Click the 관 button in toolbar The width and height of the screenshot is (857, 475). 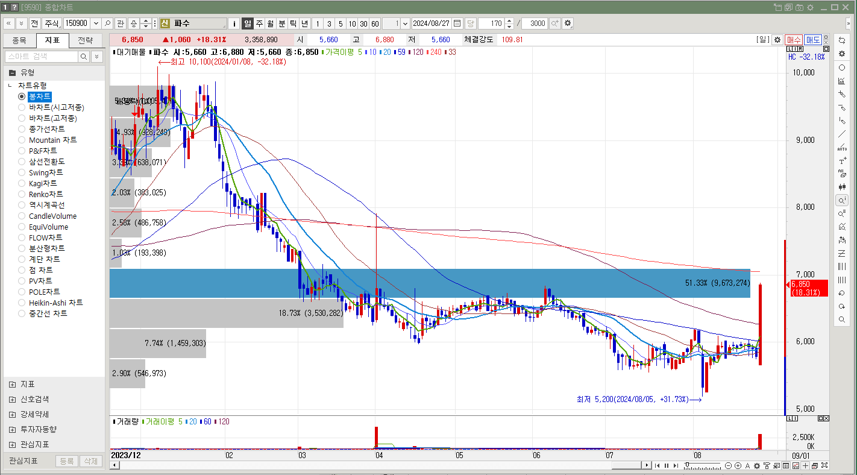click(x=121, y=24)
